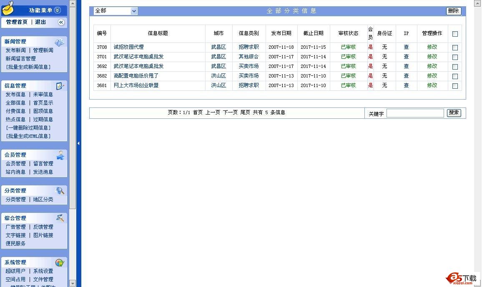Check the box for row 3708

click(455, 47)
